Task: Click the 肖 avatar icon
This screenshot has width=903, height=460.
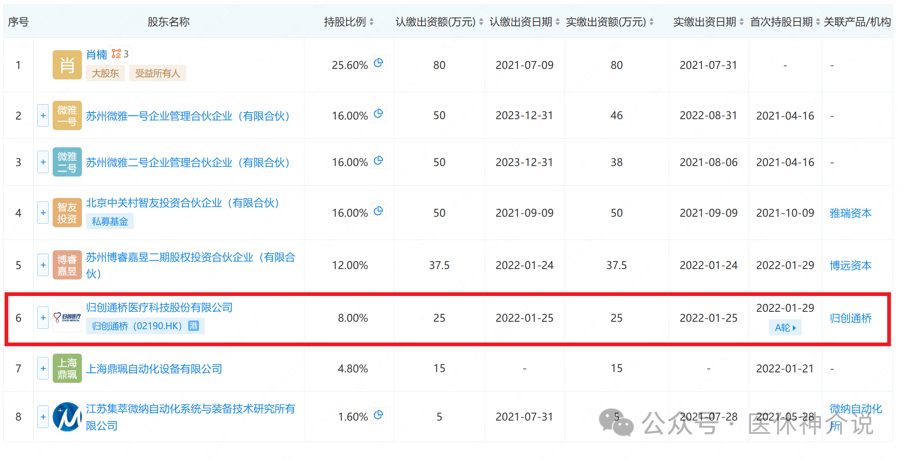Action: 67,65
